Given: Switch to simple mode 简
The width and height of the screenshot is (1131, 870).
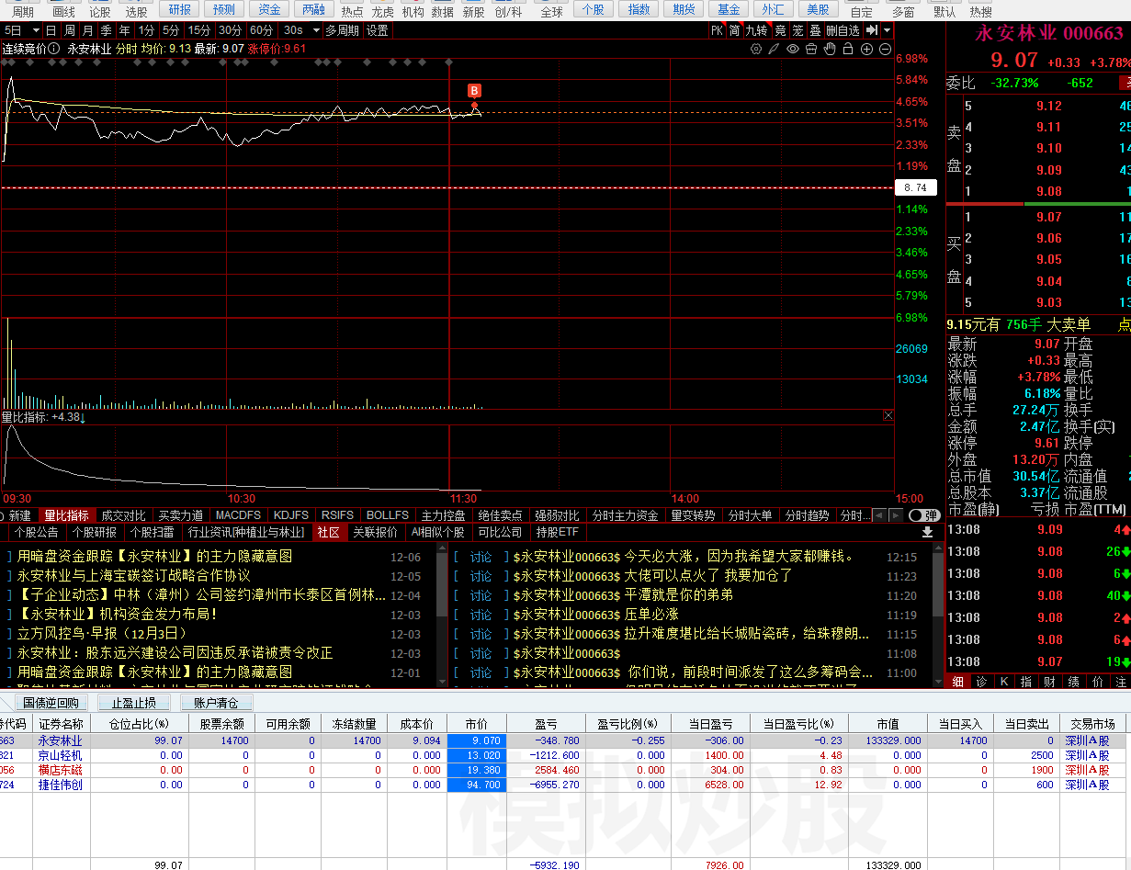Looking at the screenshot, I should [x=734, y=30].
